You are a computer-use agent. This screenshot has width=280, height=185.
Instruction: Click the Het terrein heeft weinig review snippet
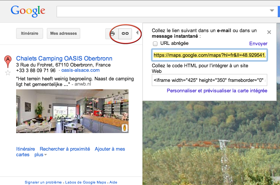[x=75, y=81]
